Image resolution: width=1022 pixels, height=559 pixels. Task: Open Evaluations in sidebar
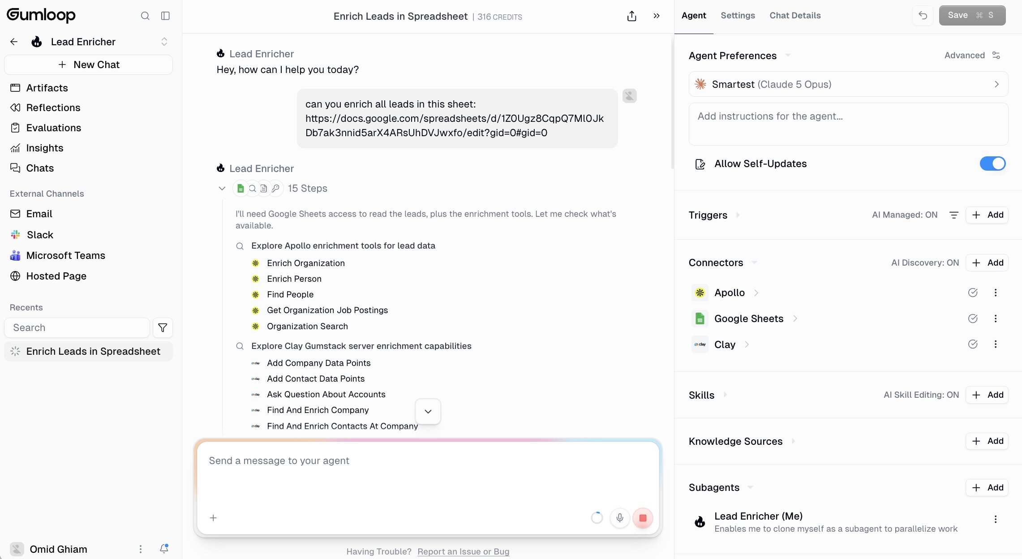[x=54, y=128]
